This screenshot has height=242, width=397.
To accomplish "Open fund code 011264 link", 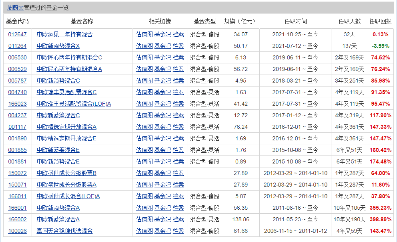I will point(18,46).
